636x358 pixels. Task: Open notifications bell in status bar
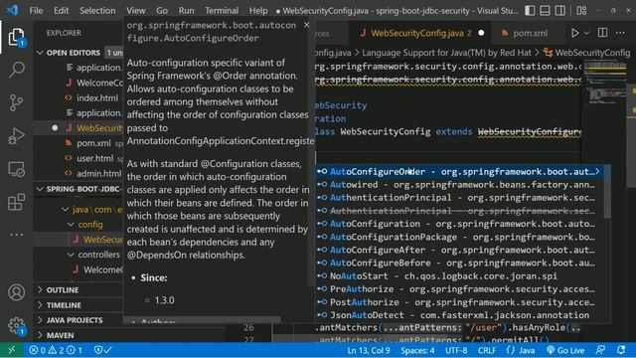click(621, 350)
